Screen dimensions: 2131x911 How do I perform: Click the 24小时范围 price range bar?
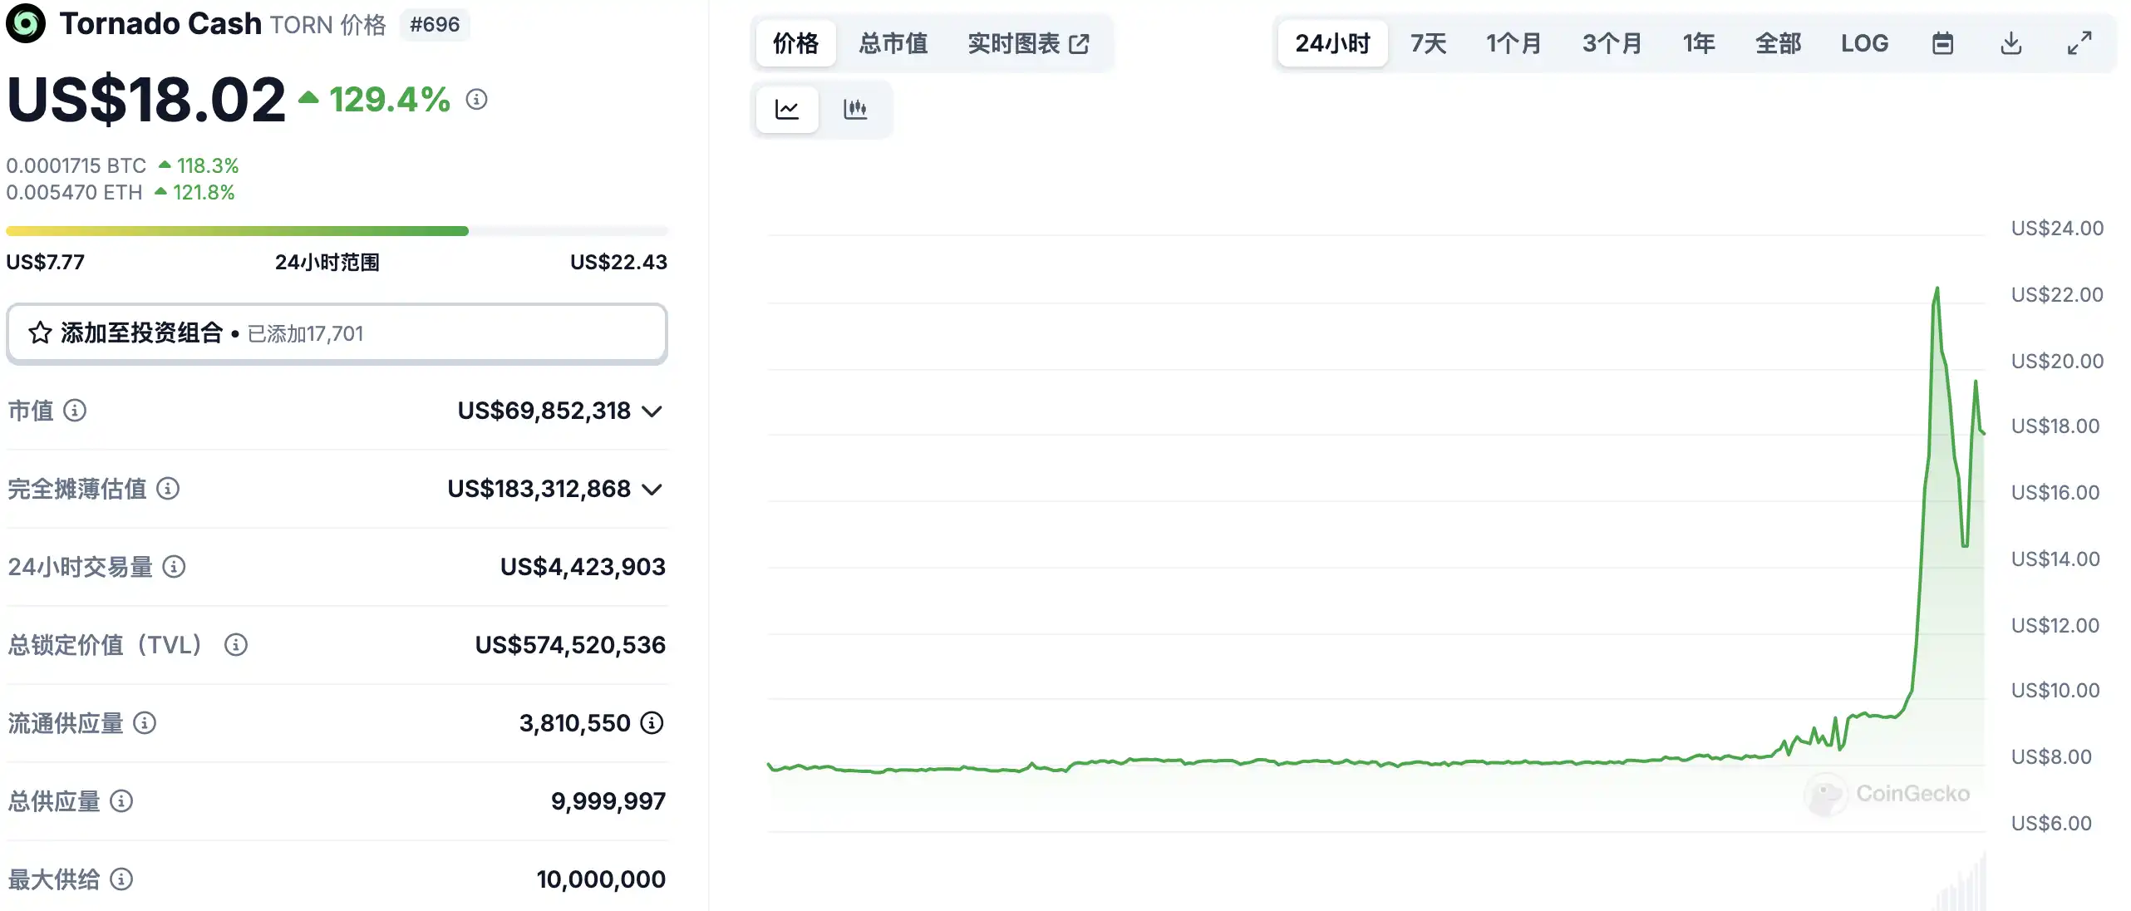click(x=337, y=231)
